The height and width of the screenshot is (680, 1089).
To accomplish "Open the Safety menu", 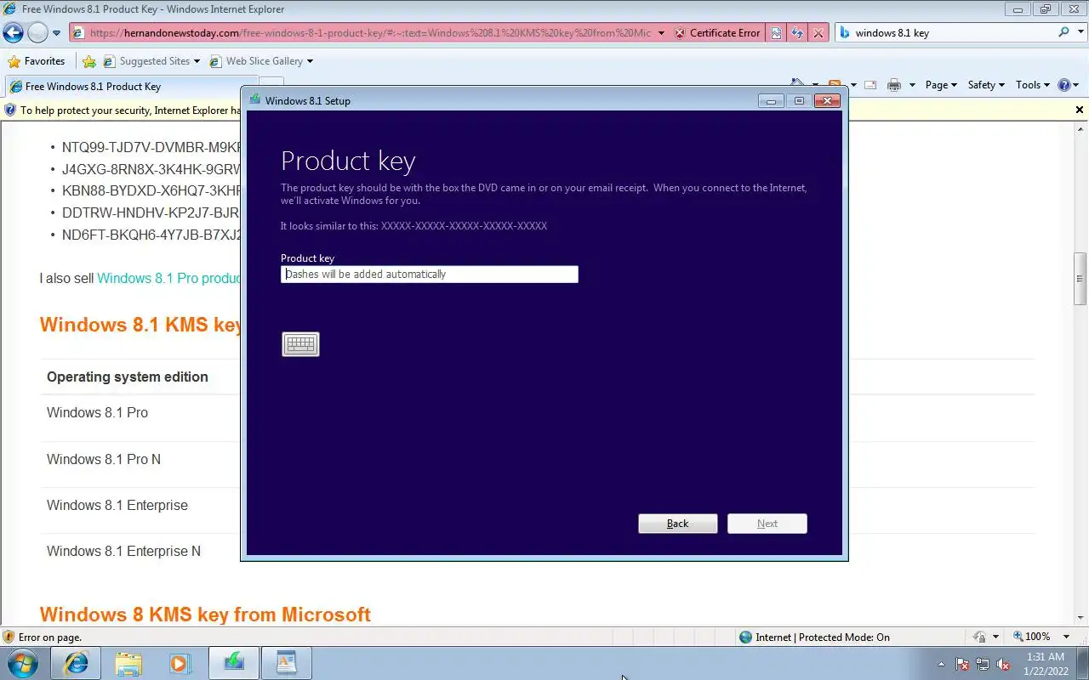I will pos(986,85).
